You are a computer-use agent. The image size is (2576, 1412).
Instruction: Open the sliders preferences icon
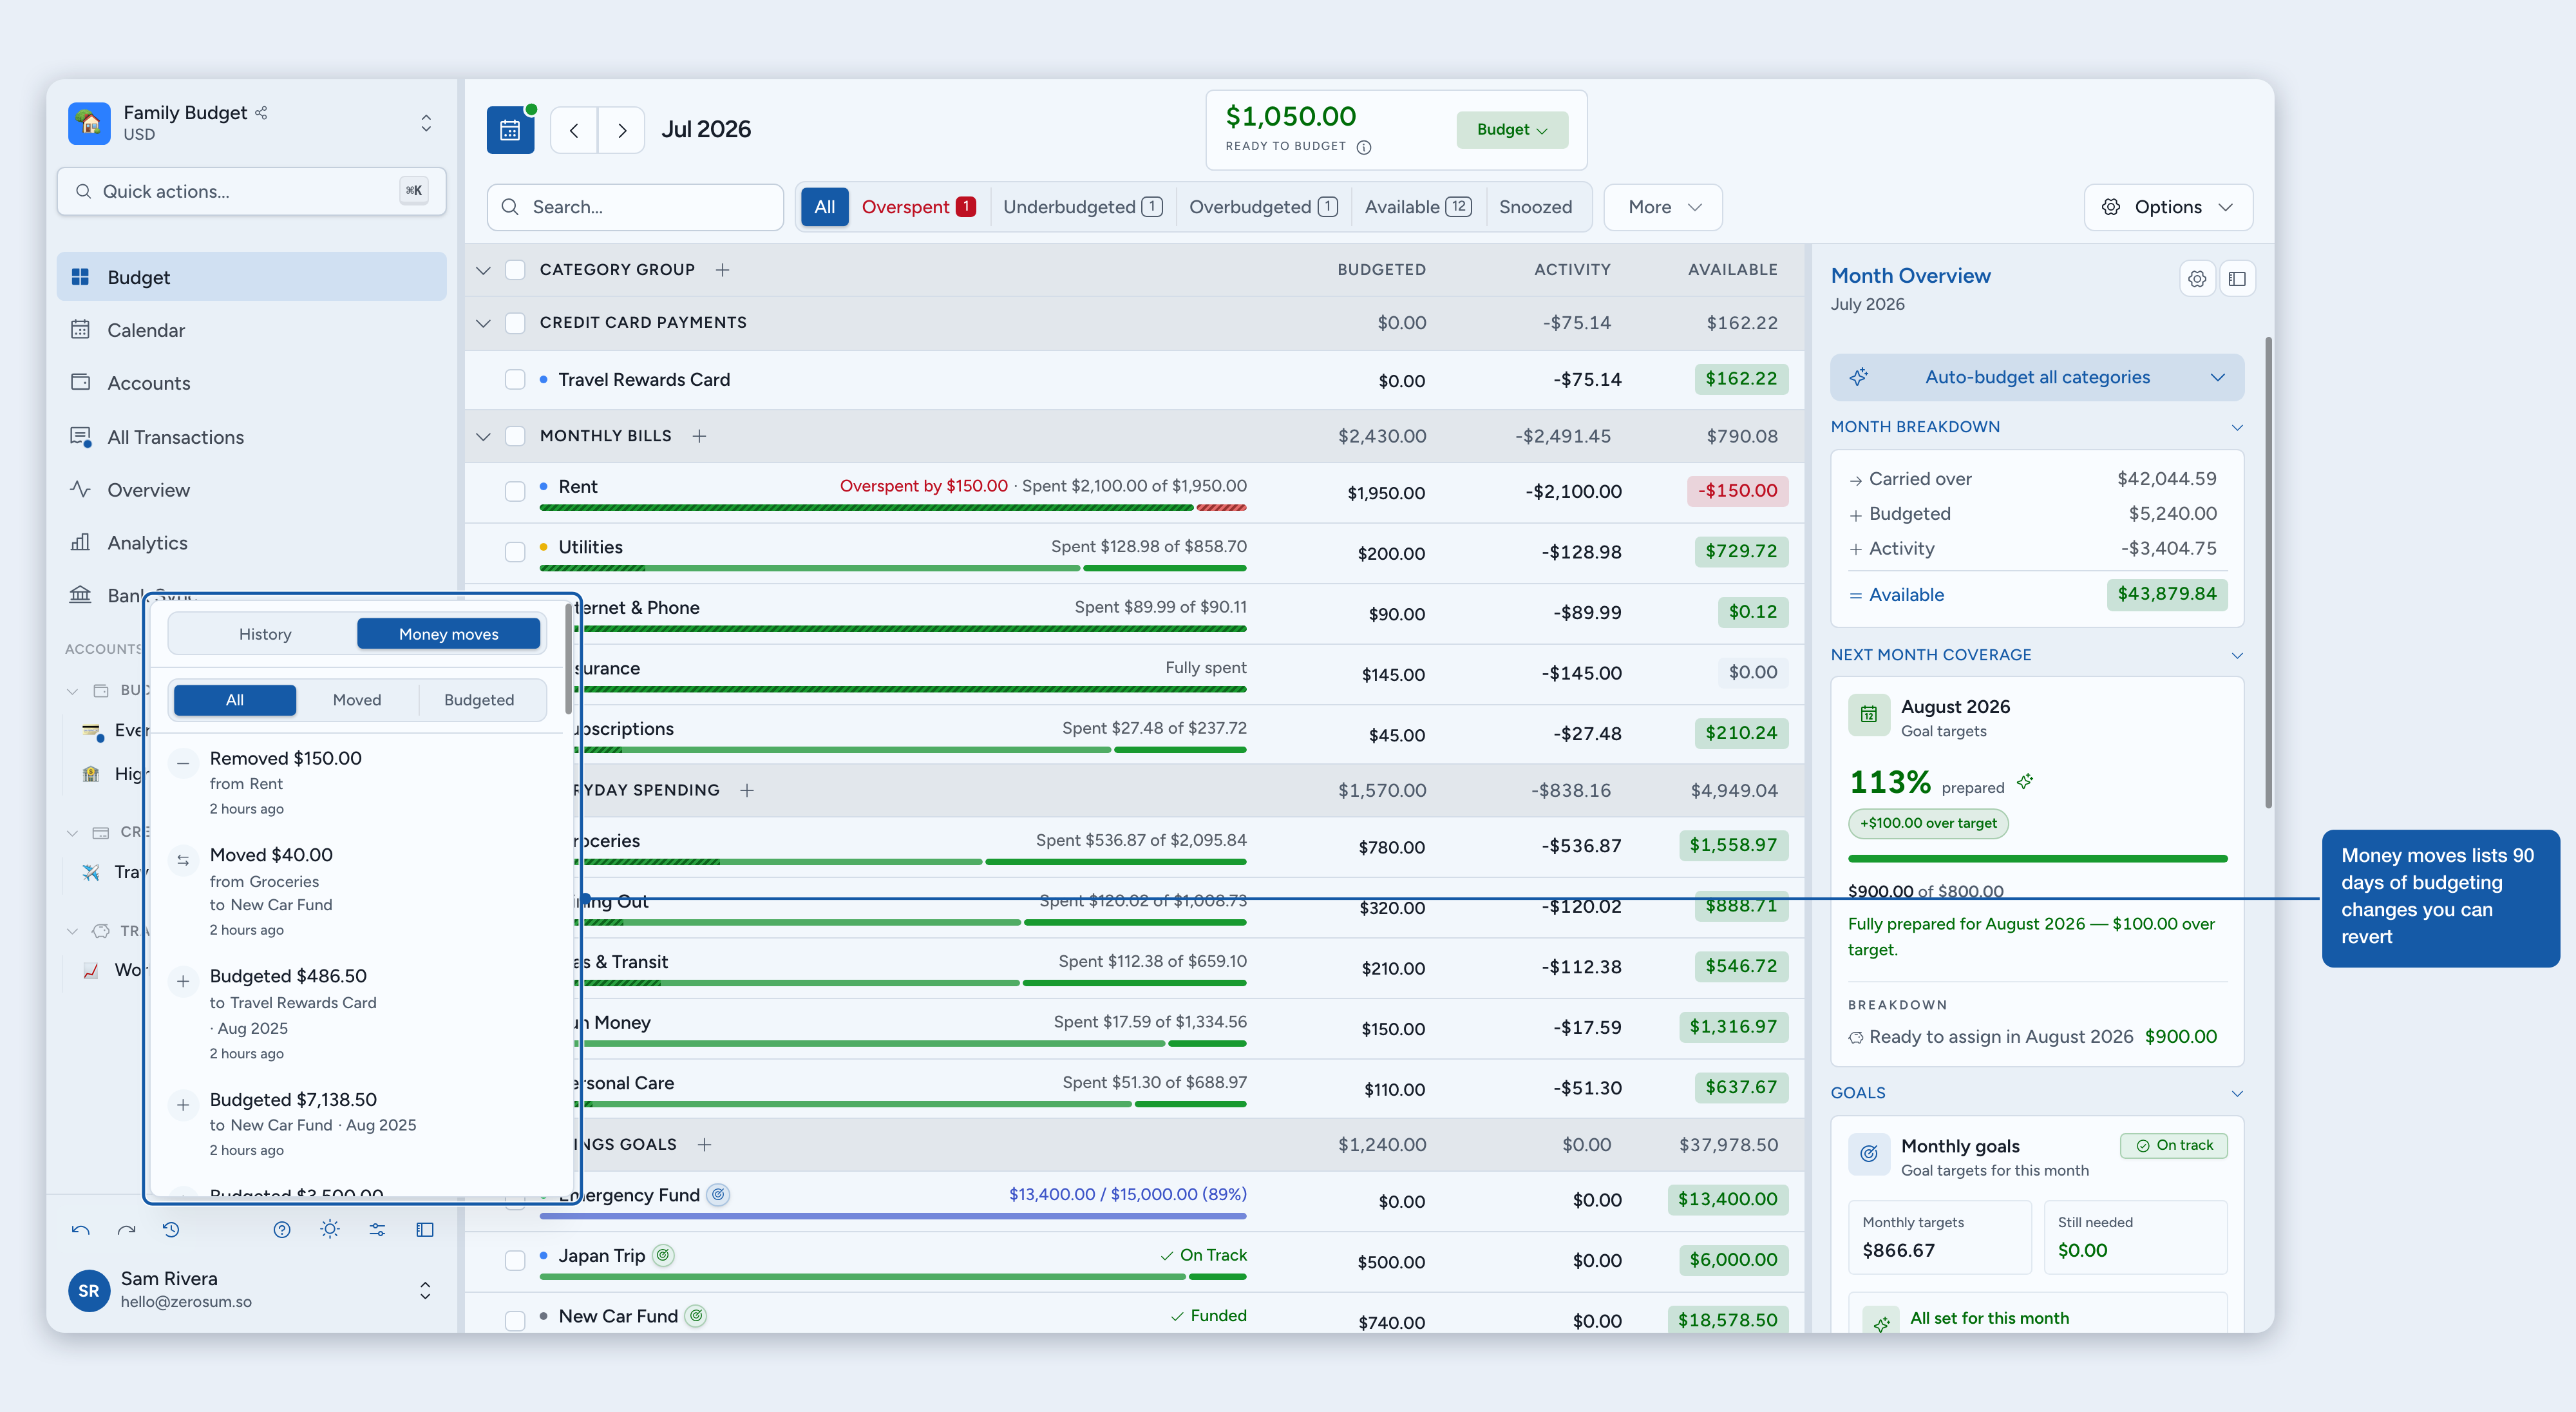click(x=377, y=1230)
